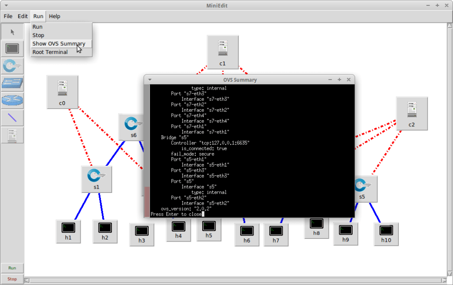
Task: Open the Edit menu
Action: pyautogui.click(x=23, y=16)
